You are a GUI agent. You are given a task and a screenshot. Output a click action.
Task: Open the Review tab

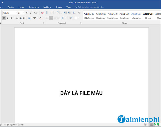pyautogui.click(x=59, y=7)
